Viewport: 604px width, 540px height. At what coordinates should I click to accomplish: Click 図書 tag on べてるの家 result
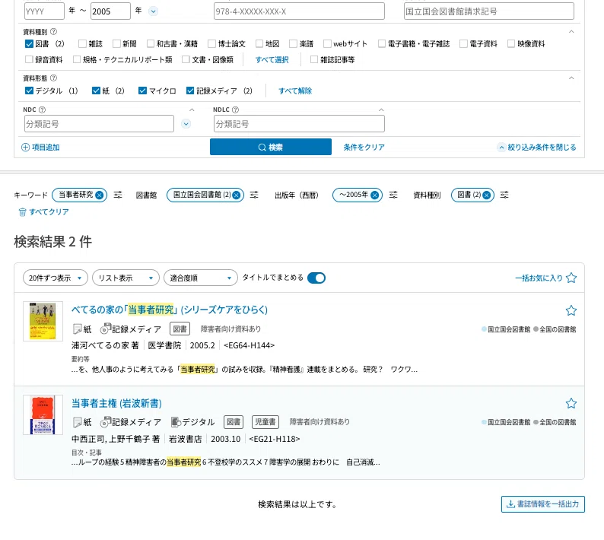coord(180,329)
